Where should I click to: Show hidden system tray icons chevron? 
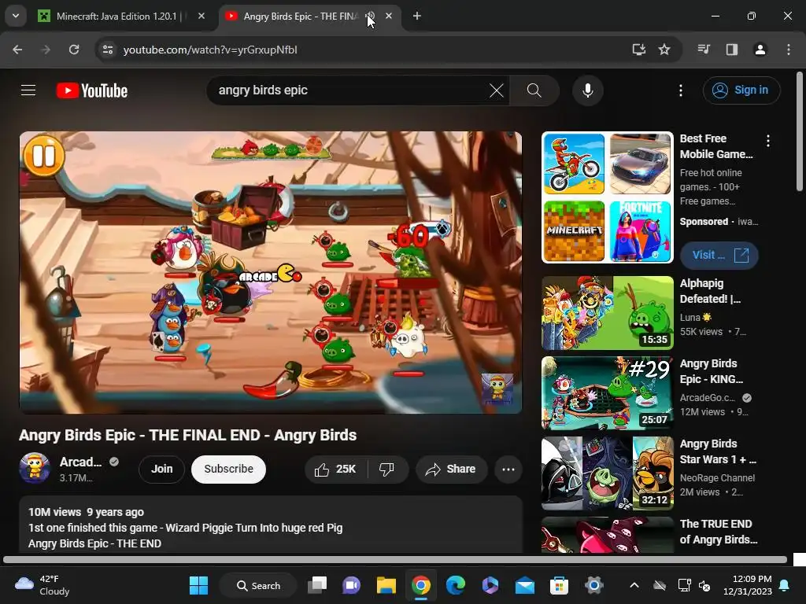tap(634, 585)
